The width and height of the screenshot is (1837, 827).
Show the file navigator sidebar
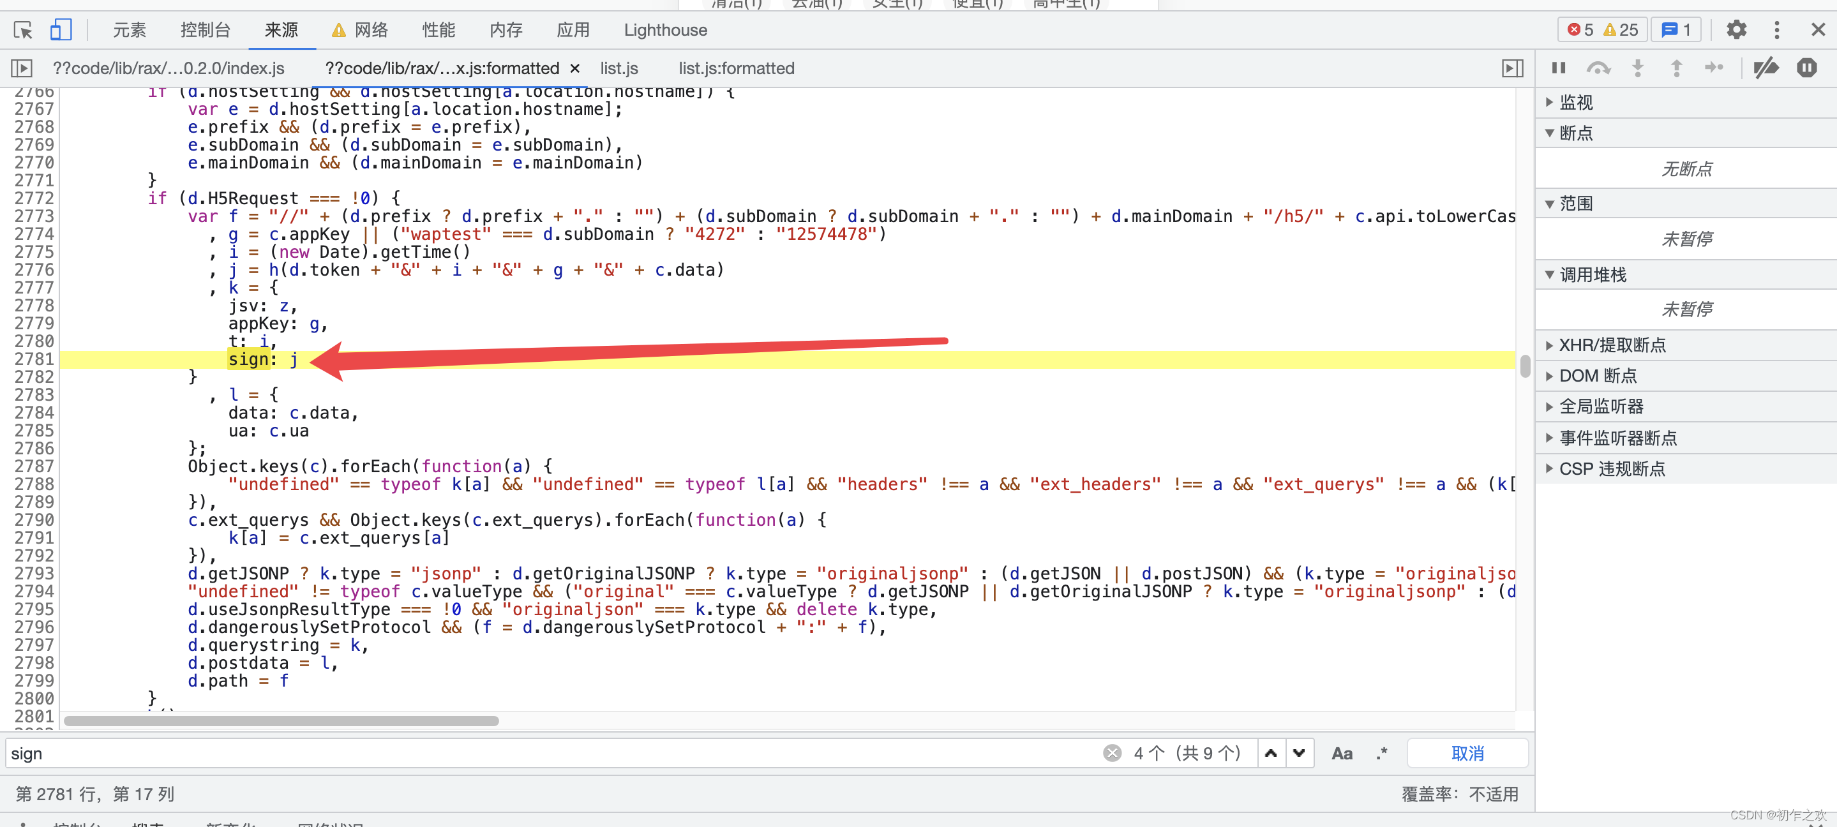(22, 68)
